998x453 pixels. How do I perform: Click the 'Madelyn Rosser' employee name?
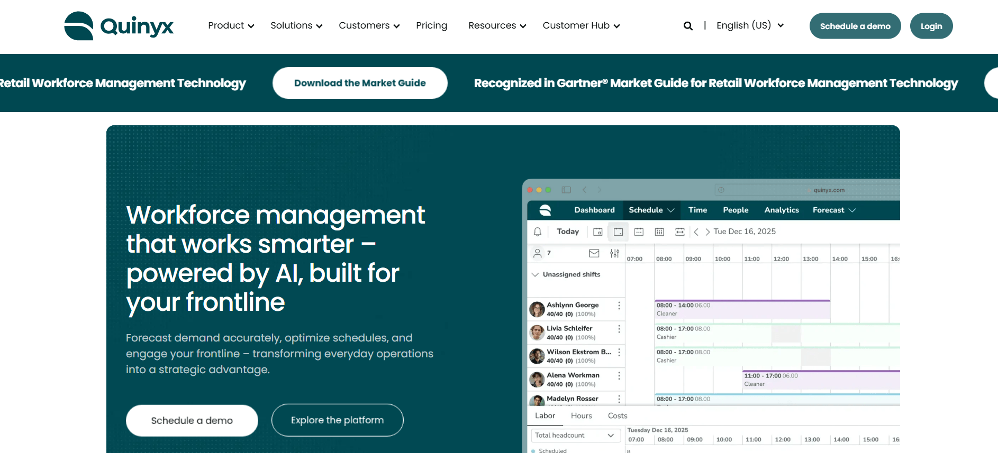[573, 399]
